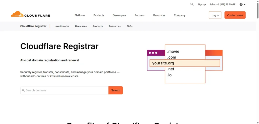
Task: Click the orange Search button
Action: coord(116,90)
